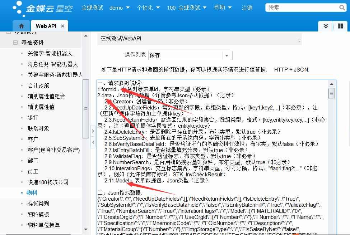This screenshot has height=235, width=350.
Task: Click the home icon in tab bar
Action: coord(21,25)
